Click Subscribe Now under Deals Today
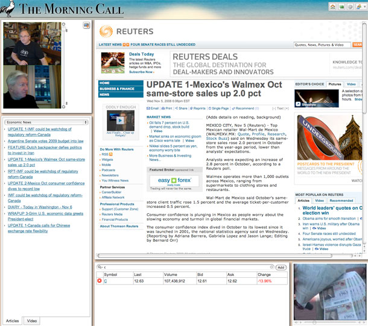 click(142, 72)
